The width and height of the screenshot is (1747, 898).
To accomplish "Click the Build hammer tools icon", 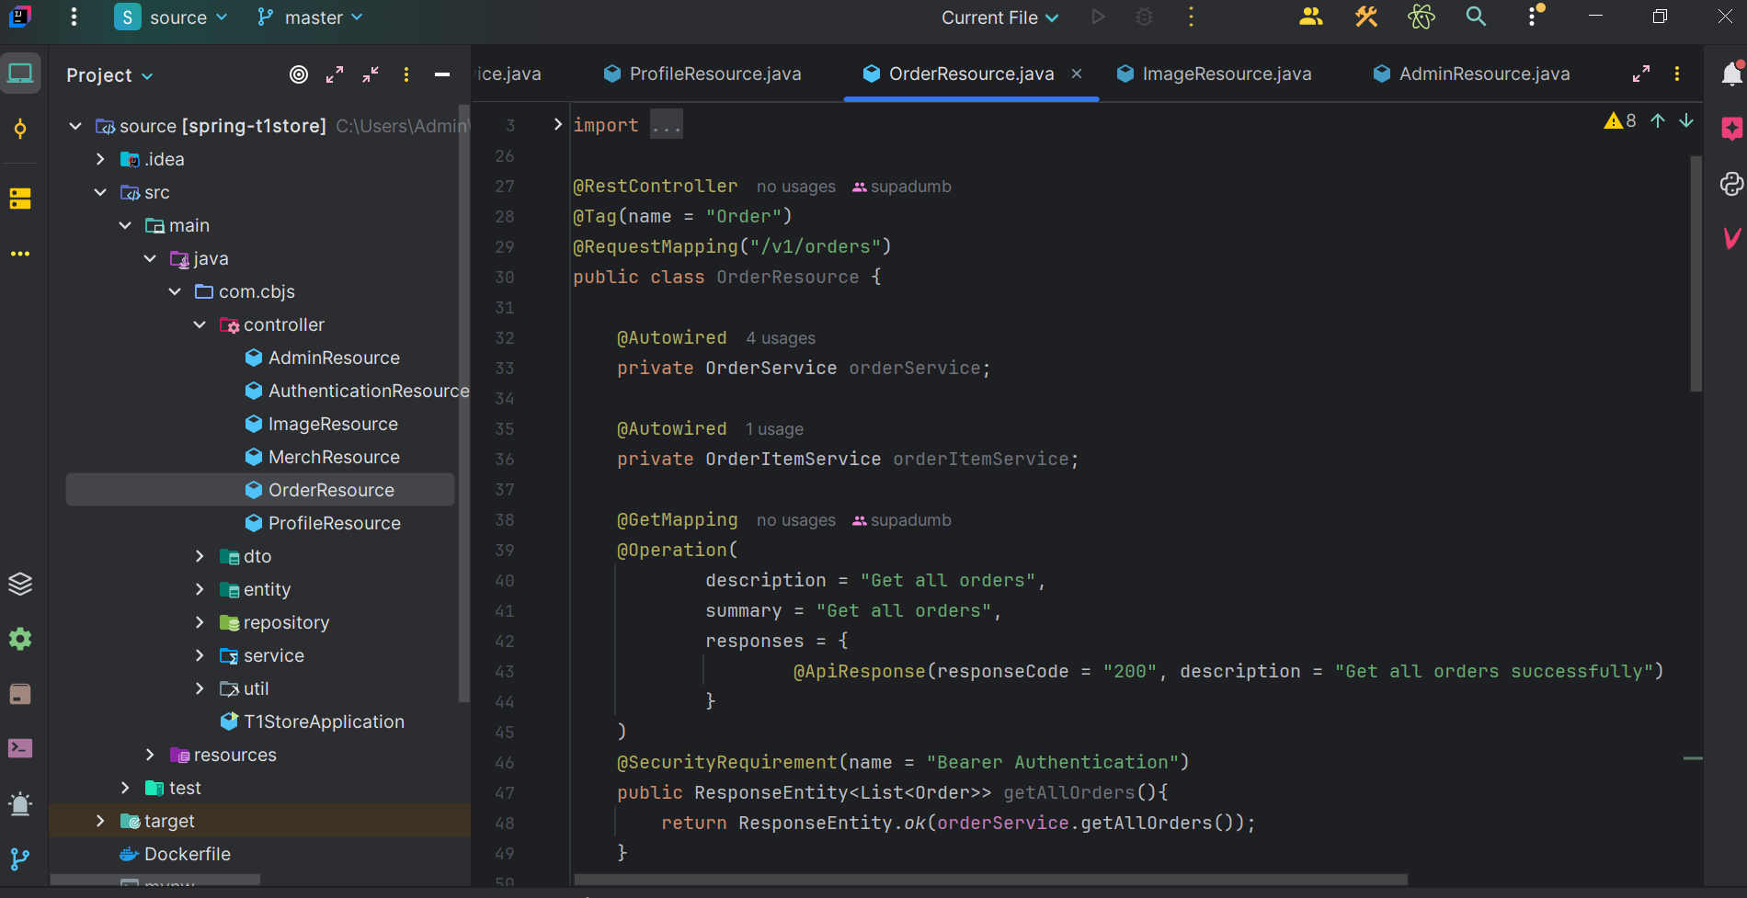I will (1366, 17).
